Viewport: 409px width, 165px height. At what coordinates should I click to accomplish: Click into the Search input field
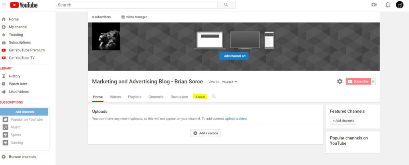137,5
